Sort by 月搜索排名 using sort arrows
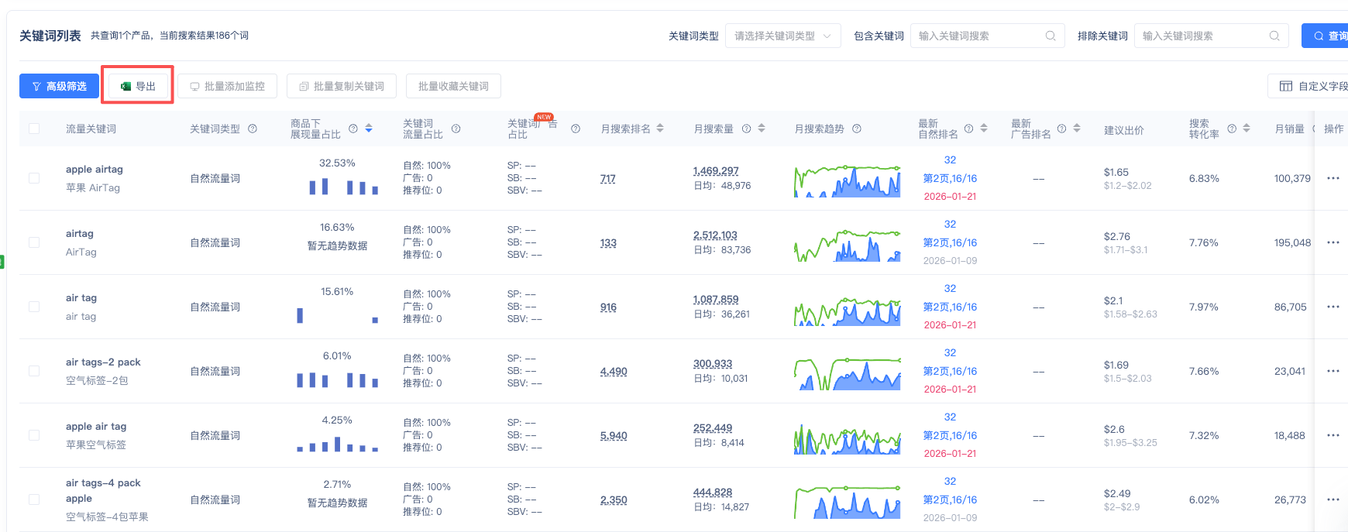1348x532 pixels. [660, 129]
